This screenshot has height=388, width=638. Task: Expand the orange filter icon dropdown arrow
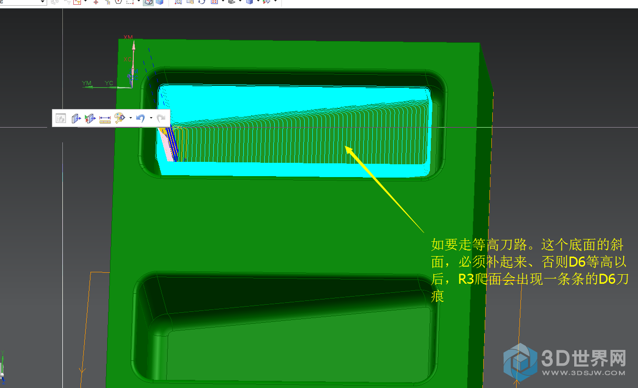point(85,2)
